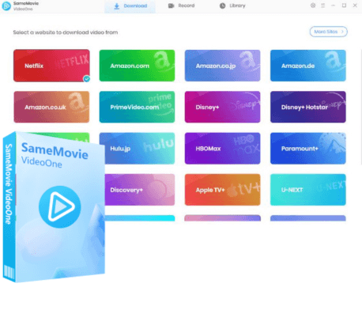Click the SameMovie logo icon
Screen dimensions: 362x314
6,6
